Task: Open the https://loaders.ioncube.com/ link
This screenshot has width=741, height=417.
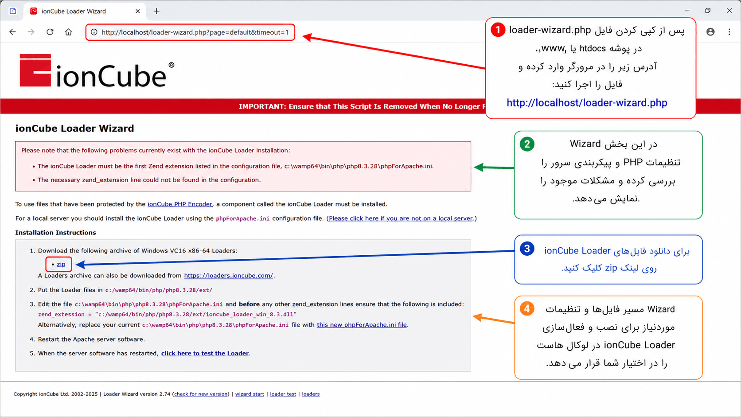Action: point(229,276)
